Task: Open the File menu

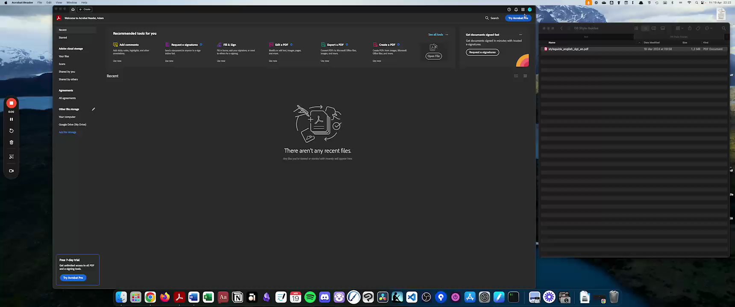Action: coord(40,3)
